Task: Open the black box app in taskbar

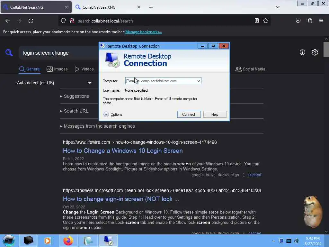Action: (x=29, y=241)
